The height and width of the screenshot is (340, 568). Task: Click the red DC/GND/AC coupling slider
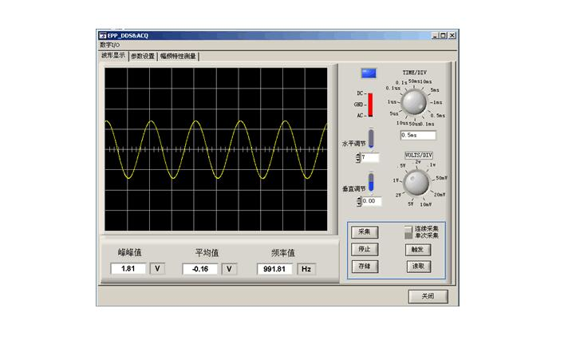coord(370,105)
